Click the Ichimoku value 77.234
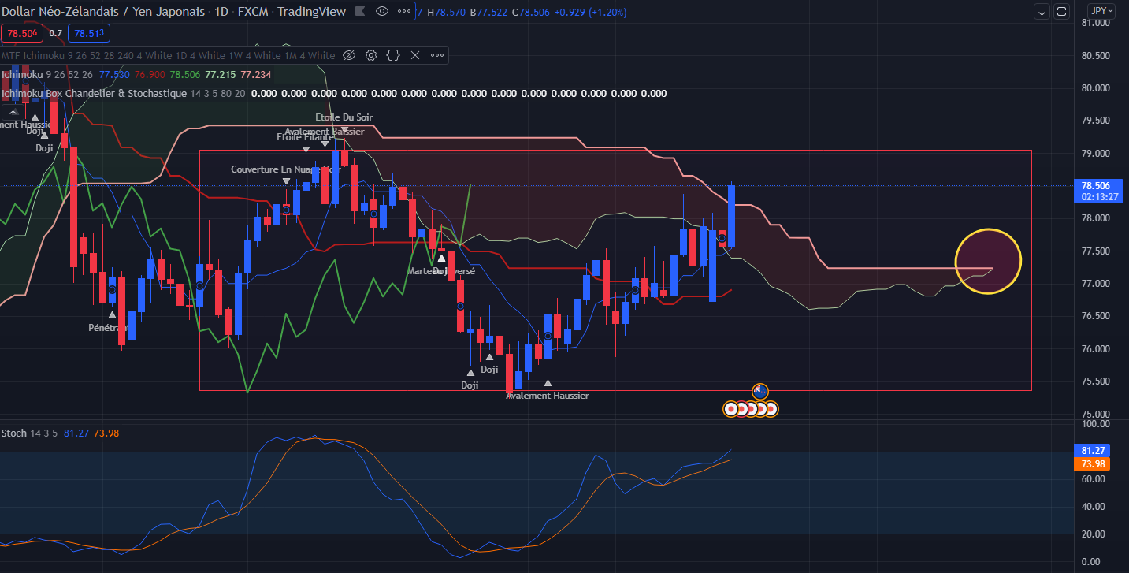Image resolution: width=1129 pixels, height=573 pixels. (256, 74)
